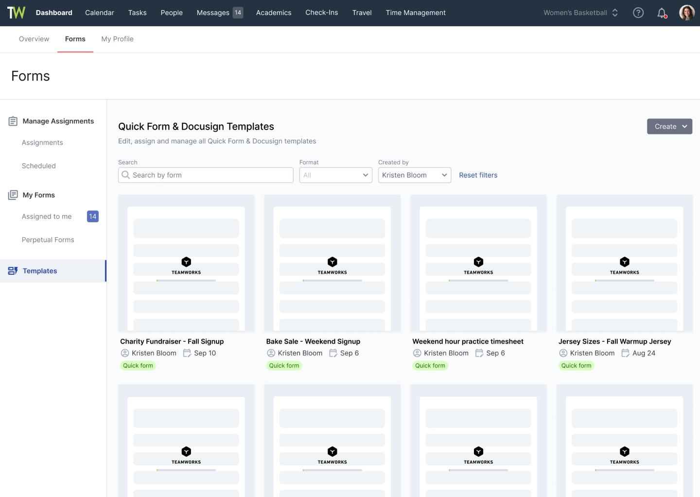Image resolution: width=700 pixels, height=497 pixels.
Task: Click Reset filters link
Action: click(478, 175)
